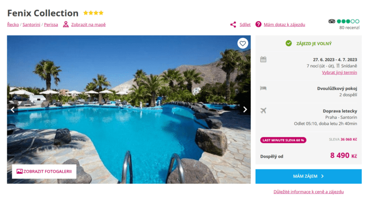This screenshot has width=369, height=197.
Task: Click the Sdílet link
Action: click(x=245, y=25)
